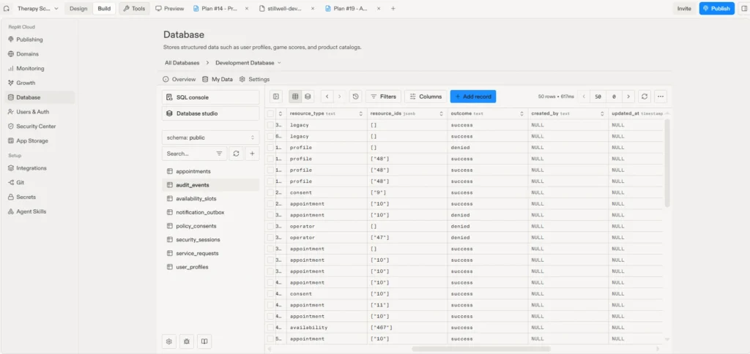Select the service_requests table

pyautogui.click(x=210, y=253)
